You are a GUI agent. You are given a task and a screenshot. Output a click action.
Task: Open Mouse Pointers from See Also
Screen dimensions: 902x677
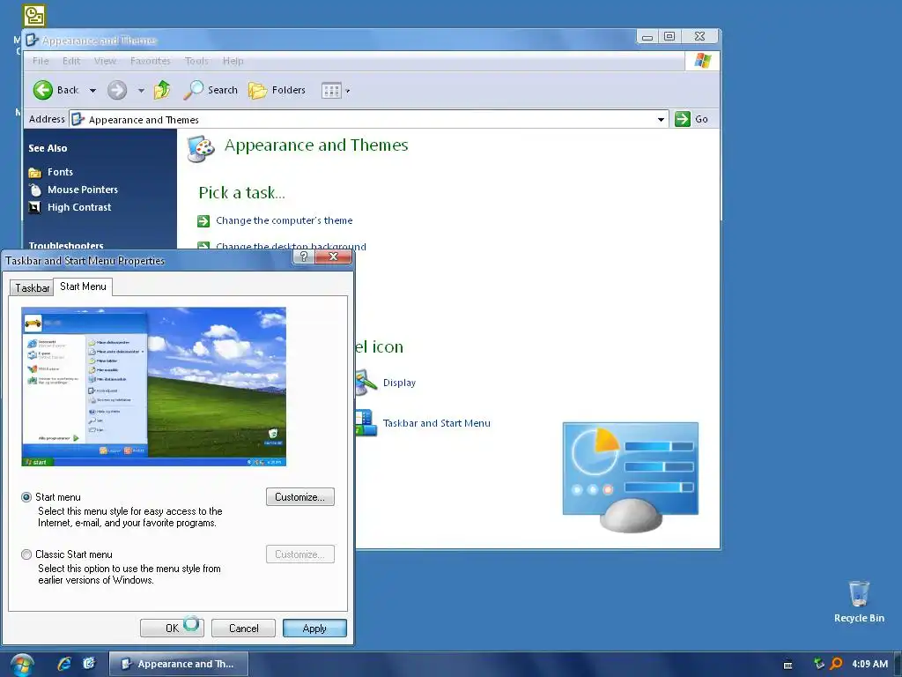coord(82,190)
